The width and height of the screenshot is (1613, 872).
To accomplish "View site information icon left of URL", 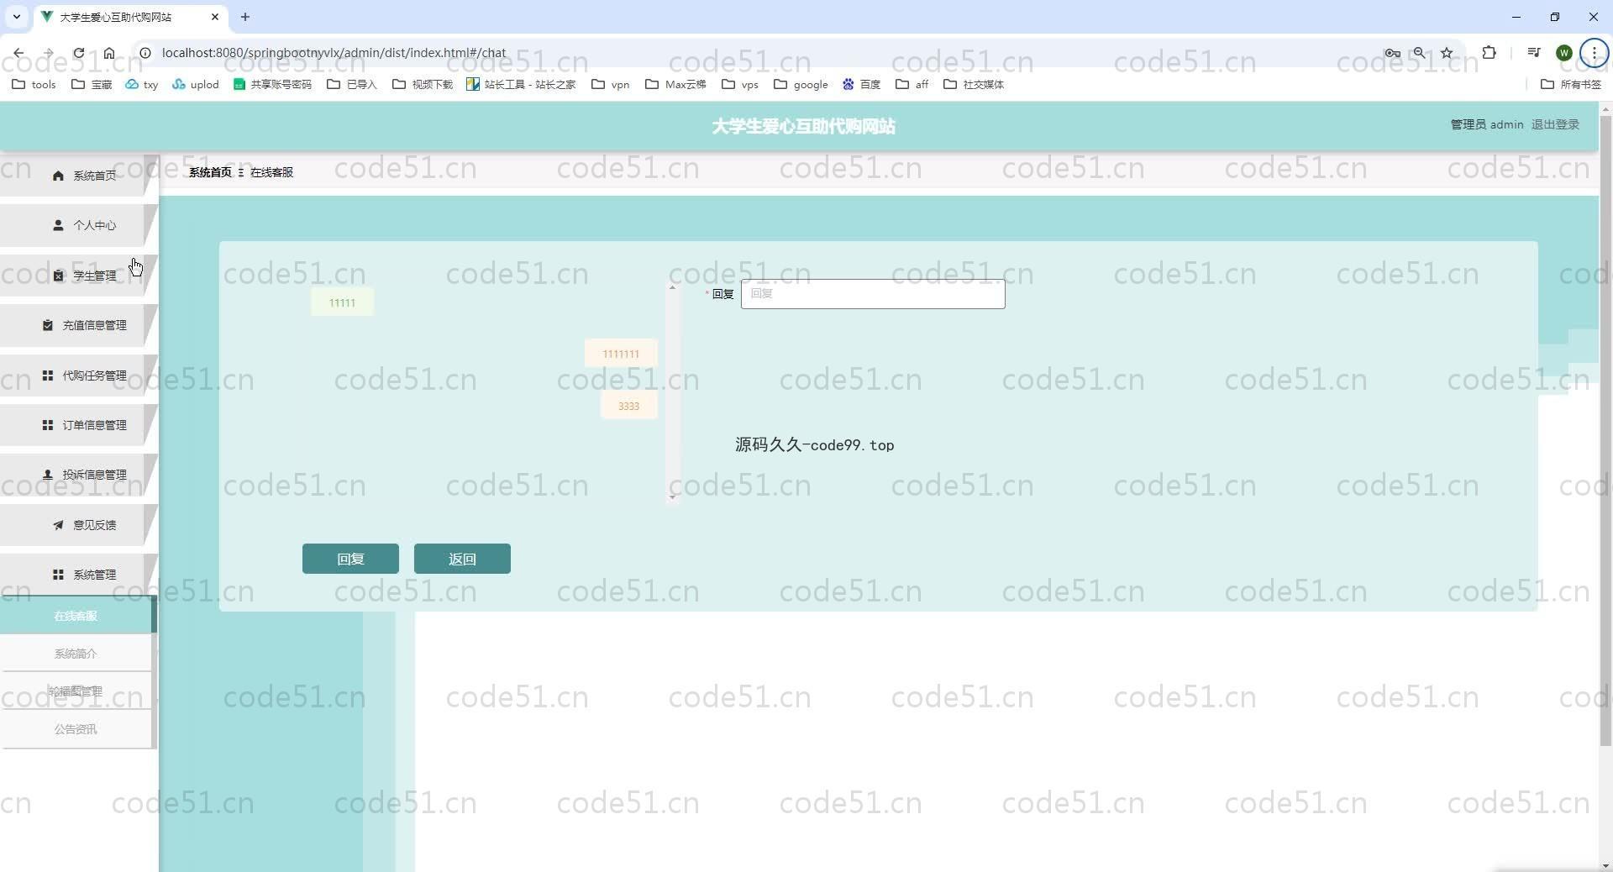I will pos(144,53).
